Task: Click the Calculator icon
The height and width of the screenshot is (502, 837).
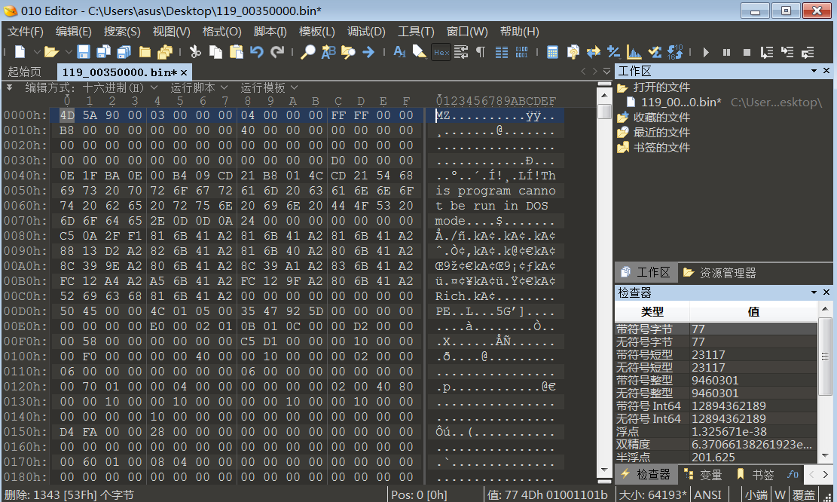Action: [552, 52]
